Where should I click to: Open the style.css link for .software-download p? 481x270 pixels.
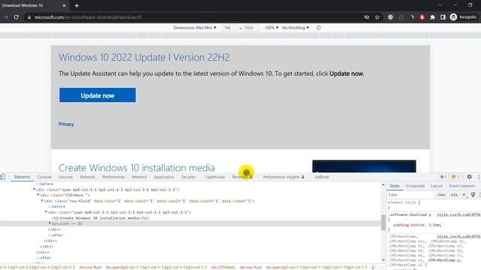click(458, 214)
